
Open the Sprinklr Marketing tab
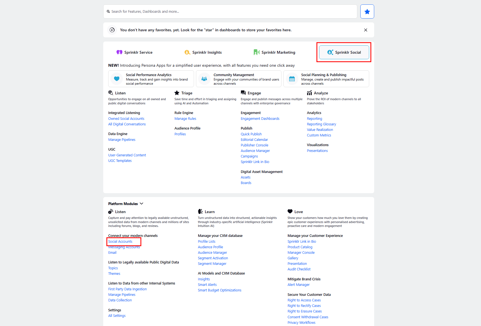[275, 52]
